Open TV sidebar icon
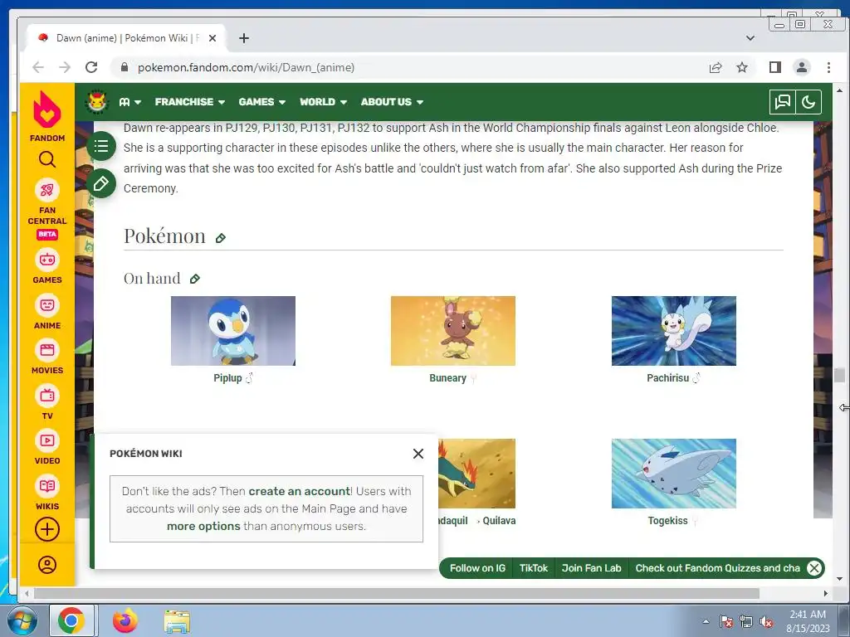 coord(47,396)
